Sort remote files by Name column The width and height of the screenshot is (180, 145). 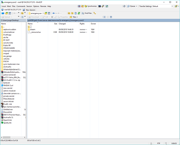coord(38,24)
